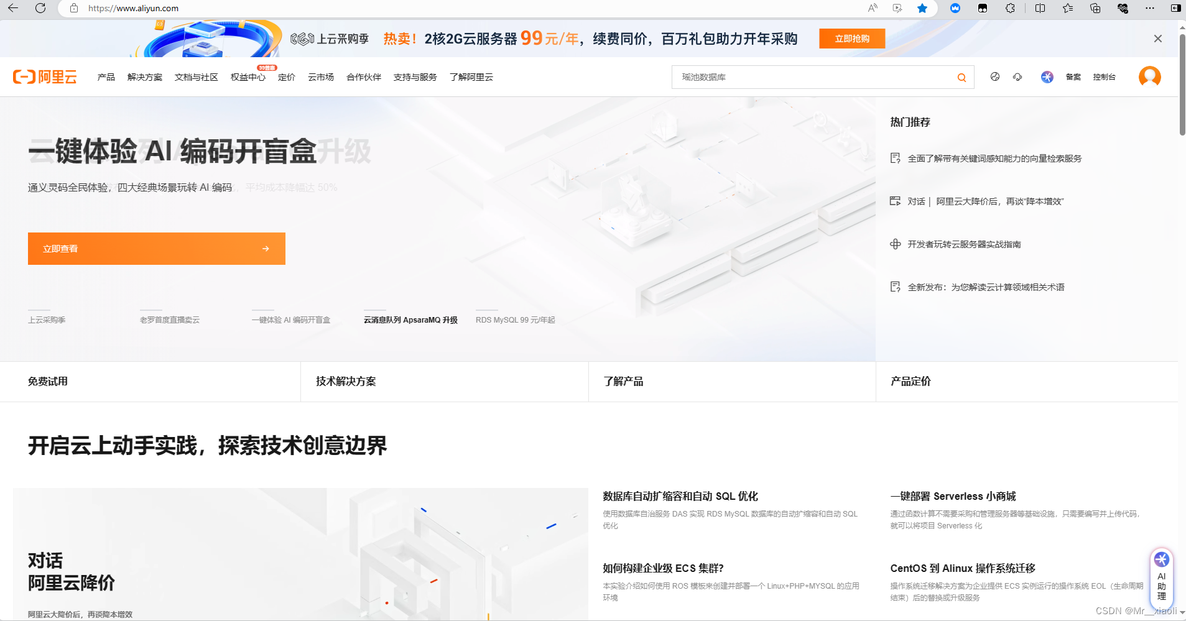Image resolution: width=1186 pixels, height=621 pixels.
Task: Open the 产品 navigation dropdown
Action: click(x=105, y=76)
